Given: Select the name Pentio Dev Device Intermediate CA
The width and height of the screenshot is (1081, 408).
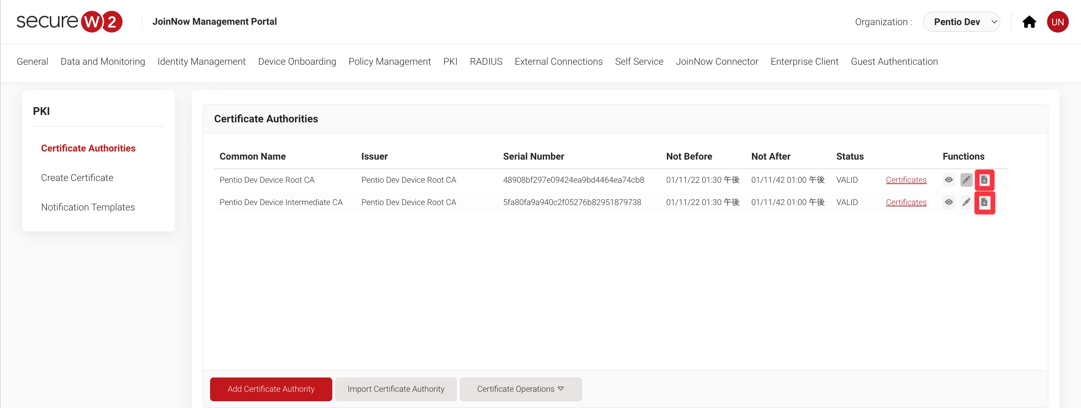Looking at the screenshot, I should click(x=281, y=202).
